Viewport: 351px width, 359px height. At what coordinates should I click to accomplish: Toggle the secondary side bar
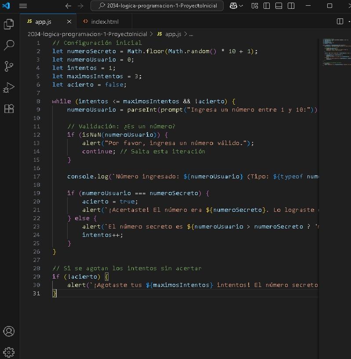tap(291, 6)
